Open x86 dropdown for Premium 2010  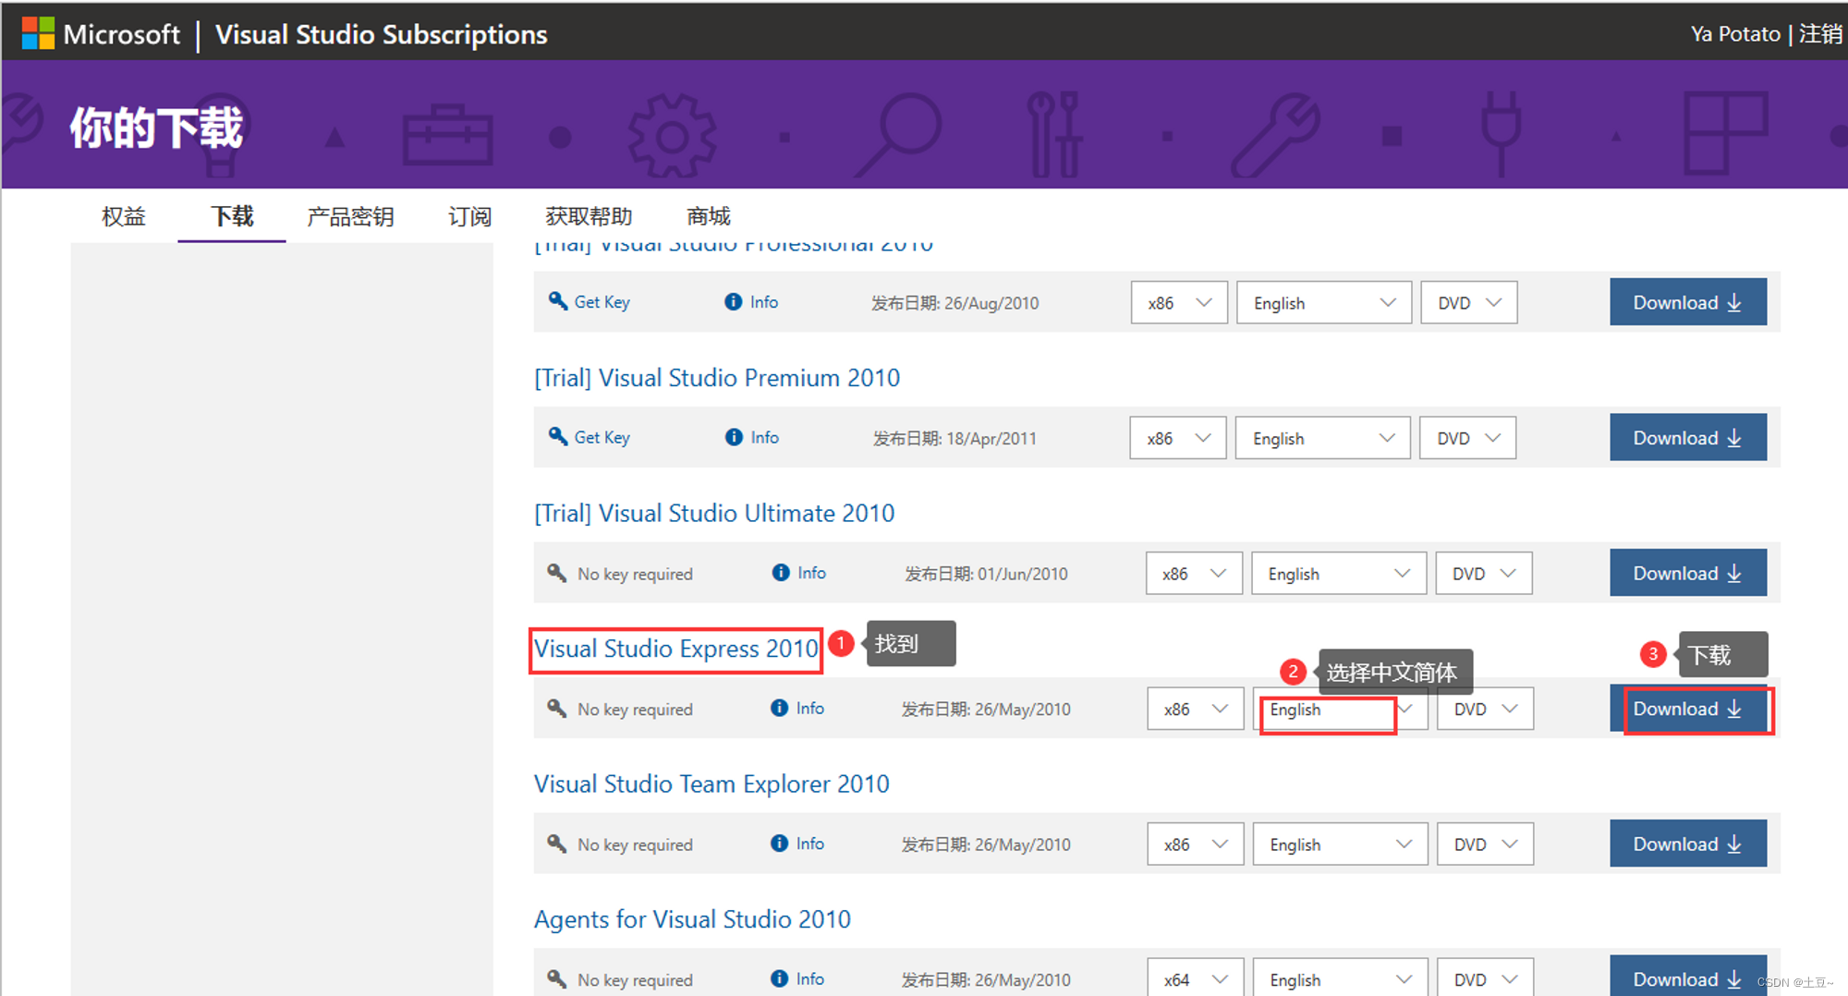[x=1178, y=438]
